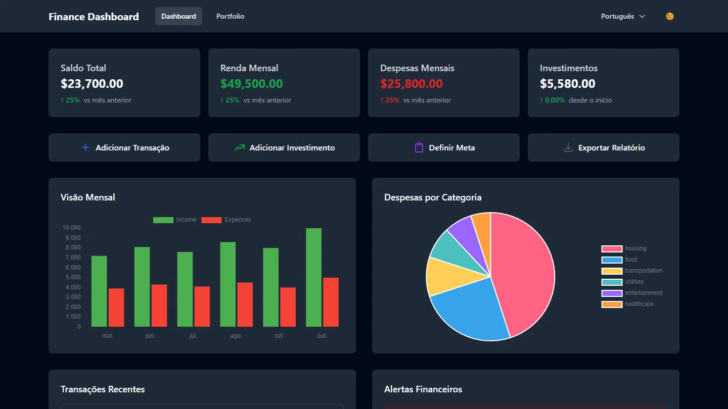Toggle the Expenses series in the chart legend
This screenshot has height=409, width=728.
point(226,220)
